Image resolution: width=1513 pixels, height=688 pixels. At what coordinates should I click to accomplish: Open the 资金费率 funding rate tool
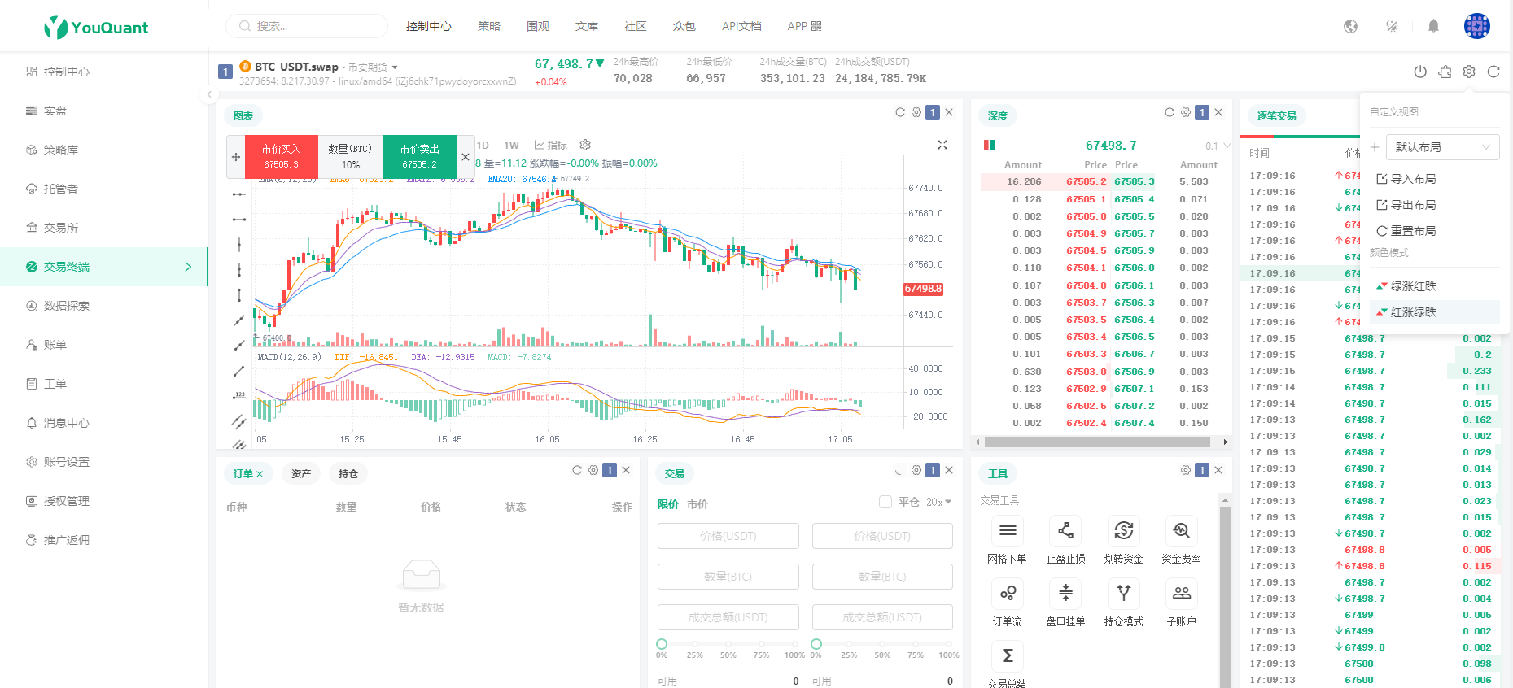click(1182, 532)
